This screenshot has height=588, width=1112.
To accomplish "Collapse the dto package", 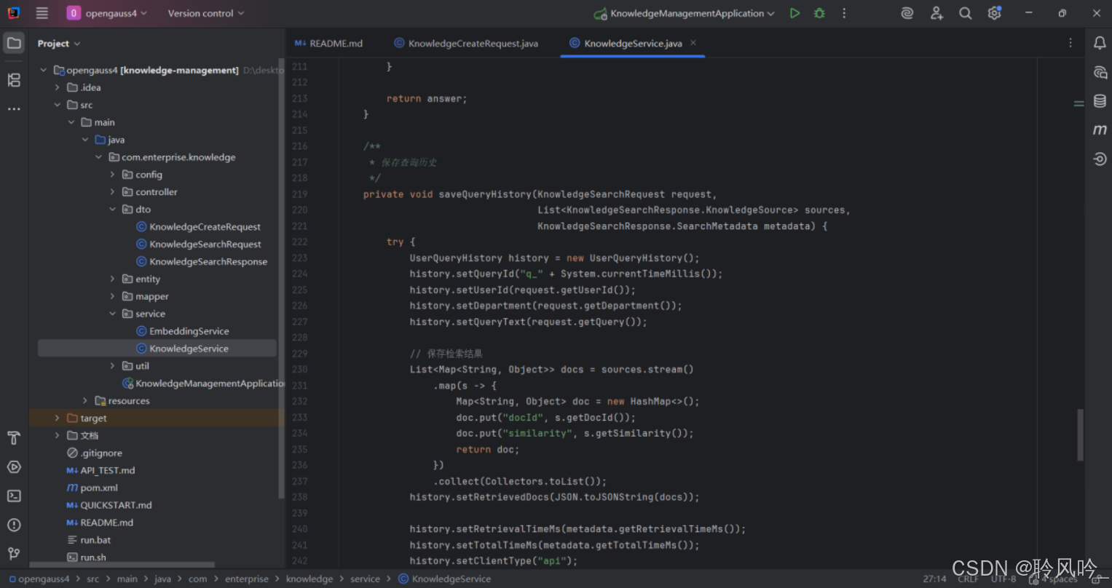I will point(113,210).
